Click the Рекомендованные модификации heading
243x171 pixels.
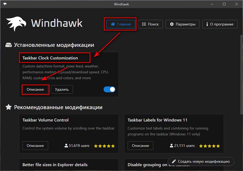click(x=58, y=107)
